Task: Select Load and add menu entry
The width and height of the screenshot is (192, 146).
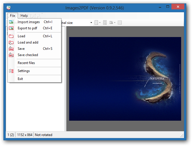Action: (x=34, y=42)
